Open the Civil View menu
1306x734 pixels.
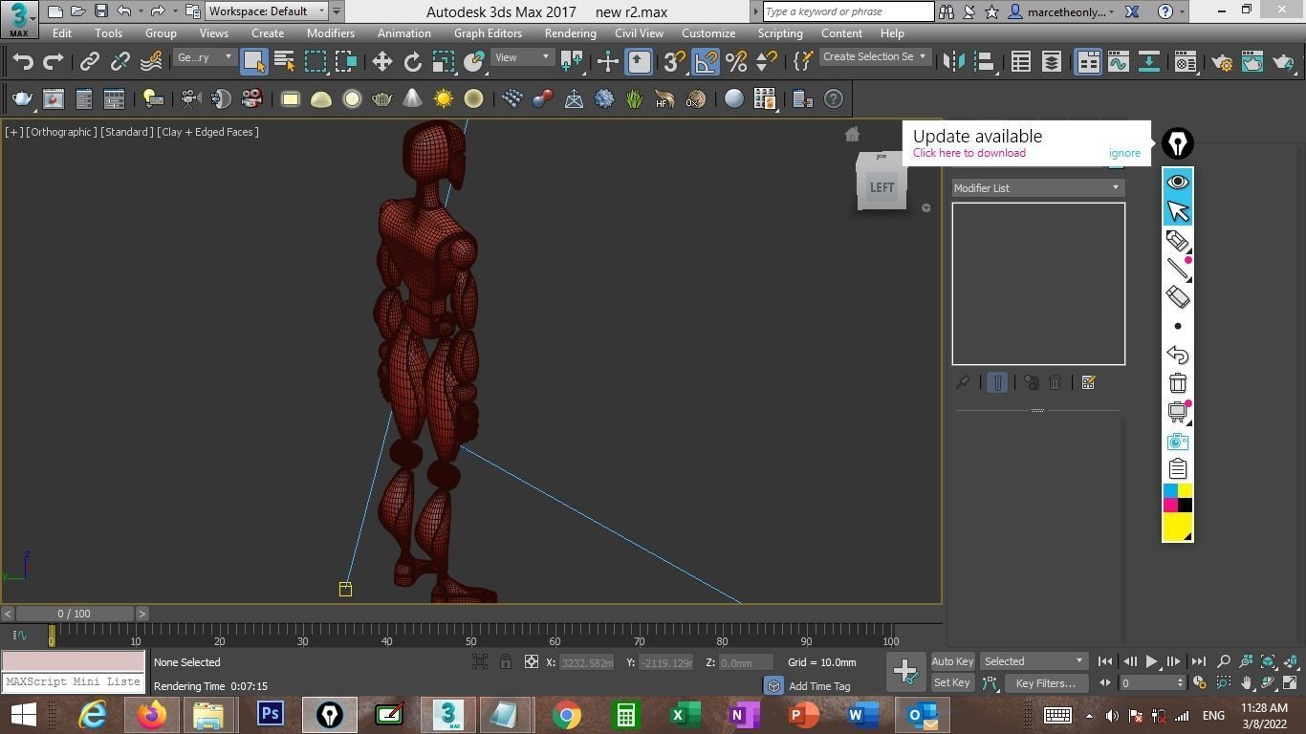click(x=639, y=32)
